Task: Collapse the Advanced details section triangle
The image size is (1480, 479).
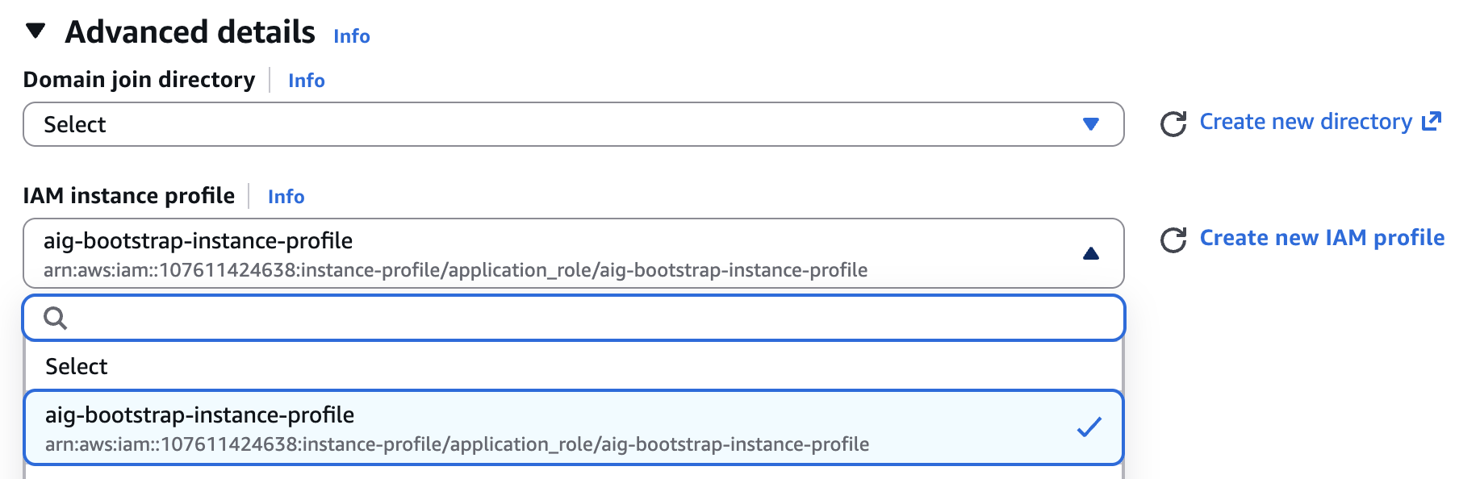Action: (x=36, y=31)
